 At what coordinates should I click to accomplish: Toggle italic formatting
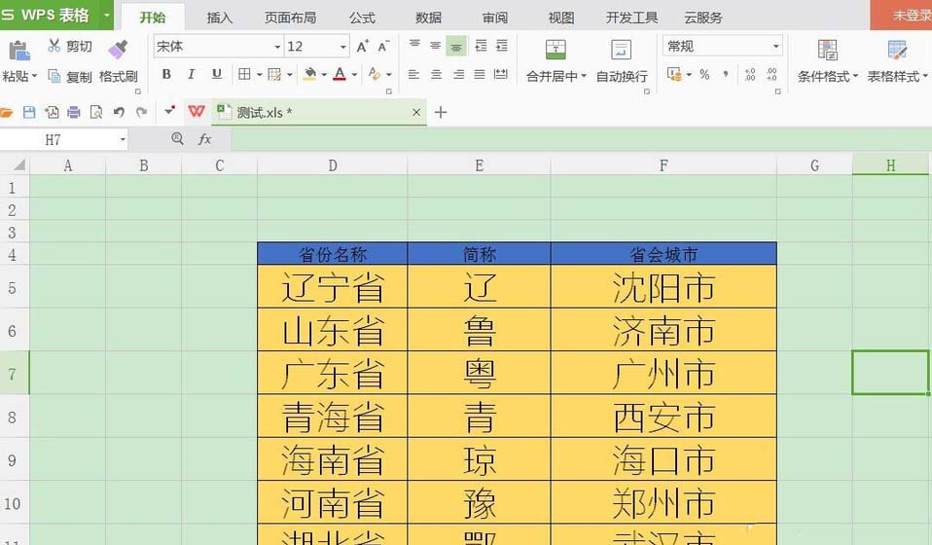(x=191, y=75)
